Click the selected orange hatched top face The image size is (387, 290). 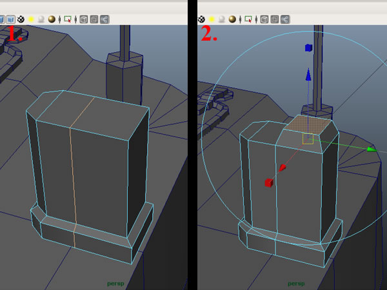[308, 125]
